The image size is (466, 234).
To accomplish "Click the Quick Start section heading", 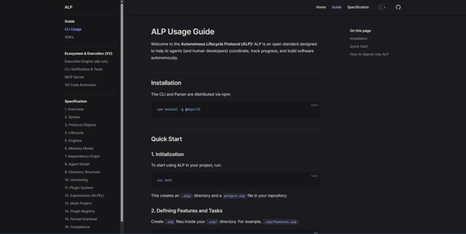I will point(167,139).
